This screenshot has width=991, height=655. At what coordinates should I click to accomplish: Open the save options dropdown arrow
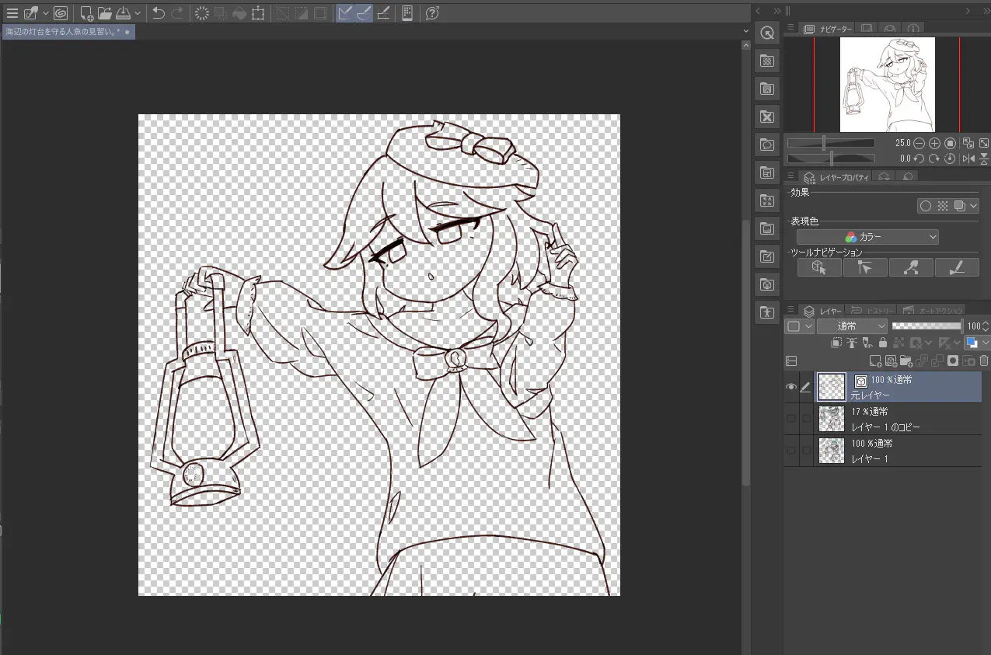click(138, 13)
